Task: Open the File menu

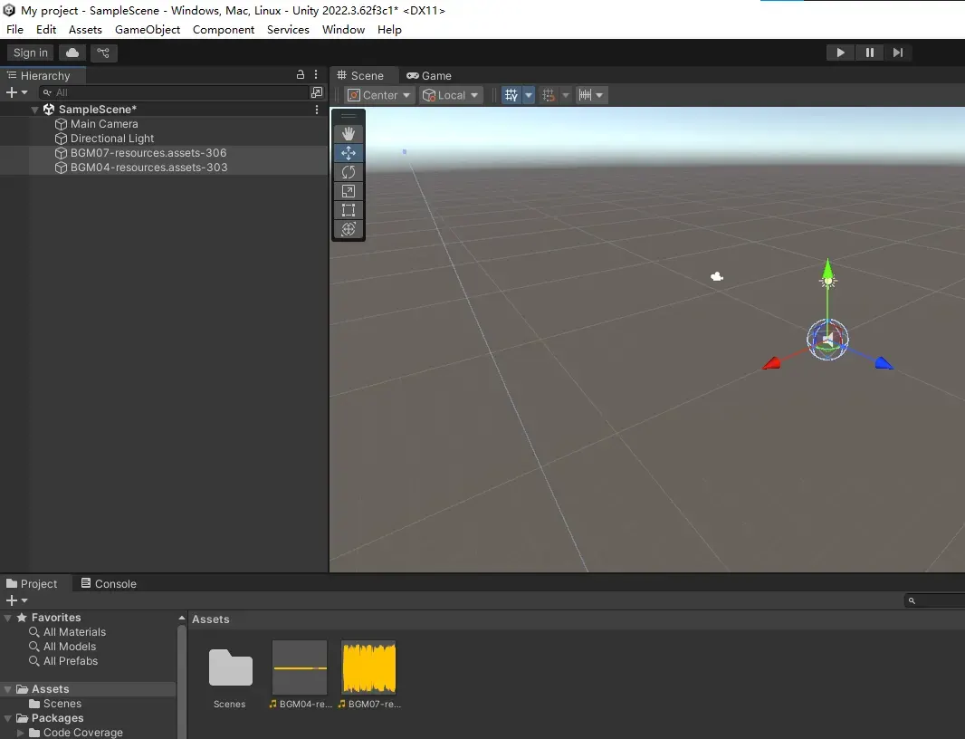Action: click(14, 30)
